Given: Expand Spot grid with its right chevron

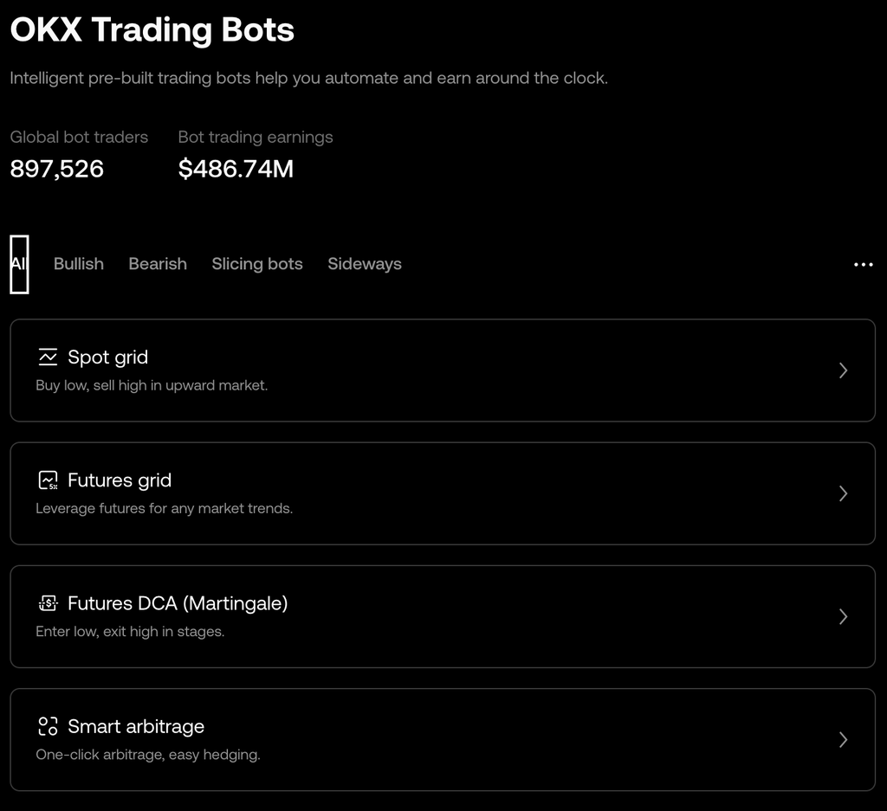Looking at the screenshot, I should [x=843, y=370].
